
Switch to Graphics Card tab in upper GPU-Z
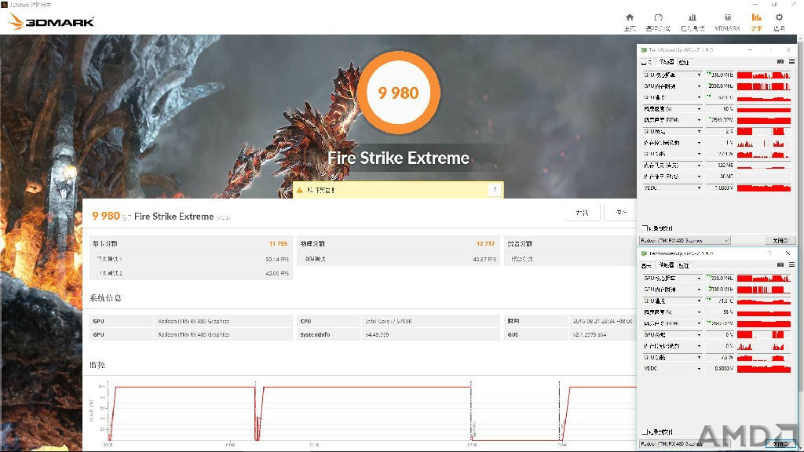coord(647,62)
